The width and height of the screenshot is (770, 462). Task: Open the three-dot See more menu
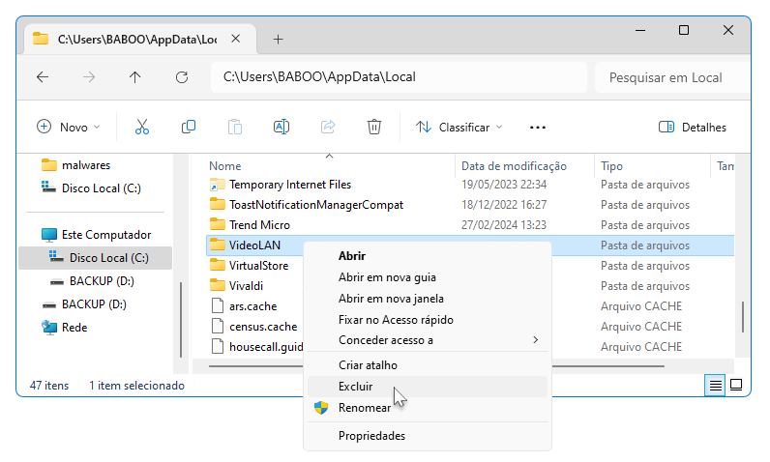[x=538, y=128]
